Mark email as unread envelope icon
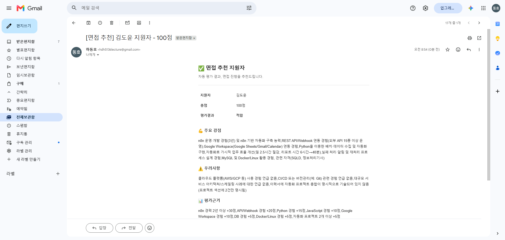 click(127, 23)
